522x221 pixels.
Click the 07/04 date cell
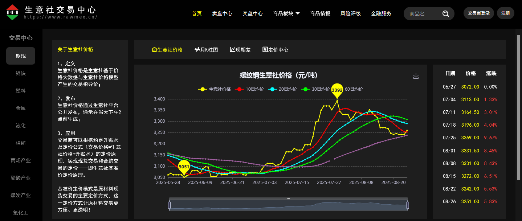coord(449,99)
